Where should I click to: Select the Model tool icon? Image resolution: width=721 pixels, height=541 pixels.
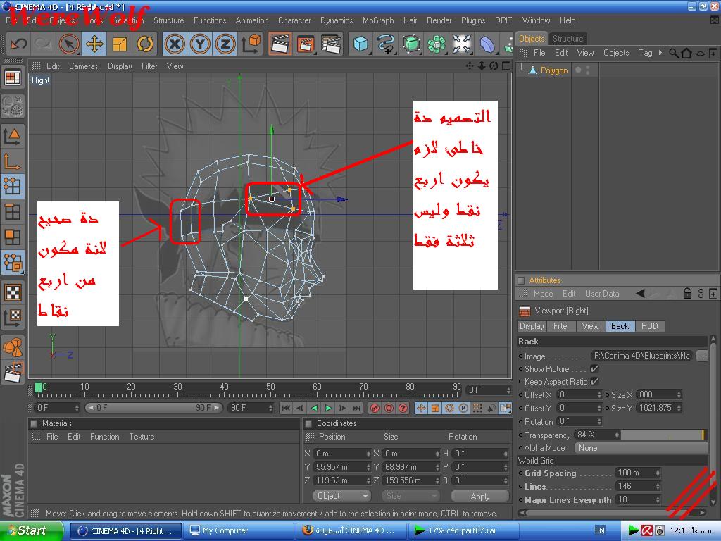(x=13, y=136)
